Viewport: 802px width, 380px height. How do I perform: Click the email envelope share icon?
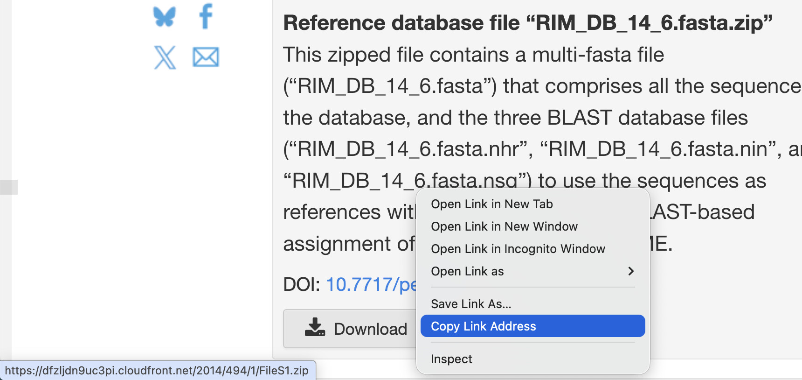click(206, 57)
